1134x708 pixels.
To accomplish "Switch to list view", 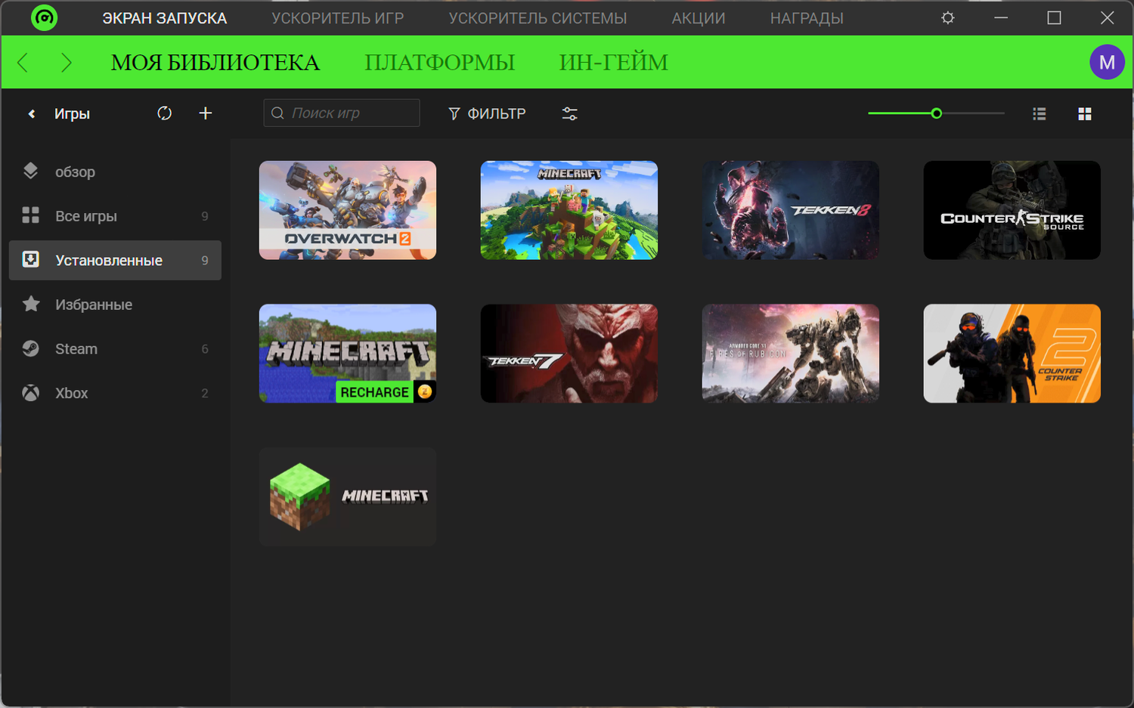I will (x=1039, y=113).
